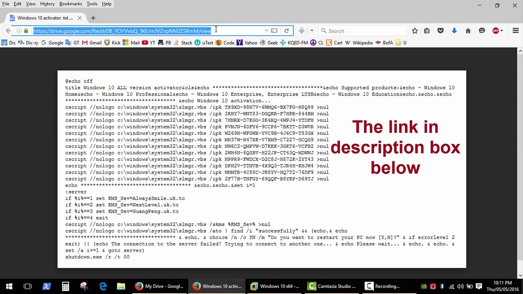Reload the current page
This screenshot has height=294, width=523.
coord(286,31)
